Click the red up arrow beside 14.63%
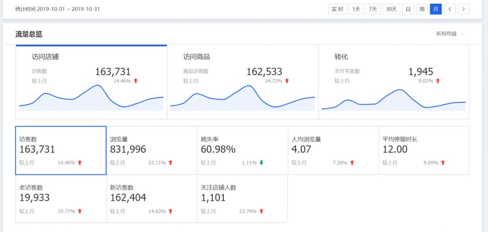Viewport: 488px width, 232px height. [x=170, y=211]
